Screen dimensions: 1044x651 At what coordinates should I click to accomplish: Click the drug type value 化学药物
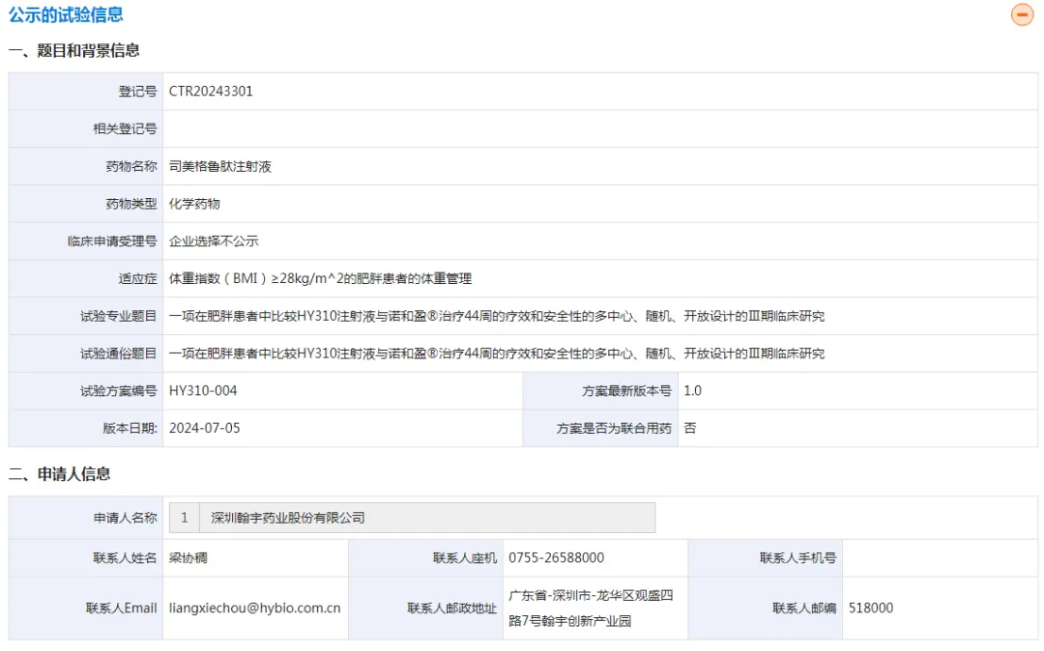coord(194,204)
